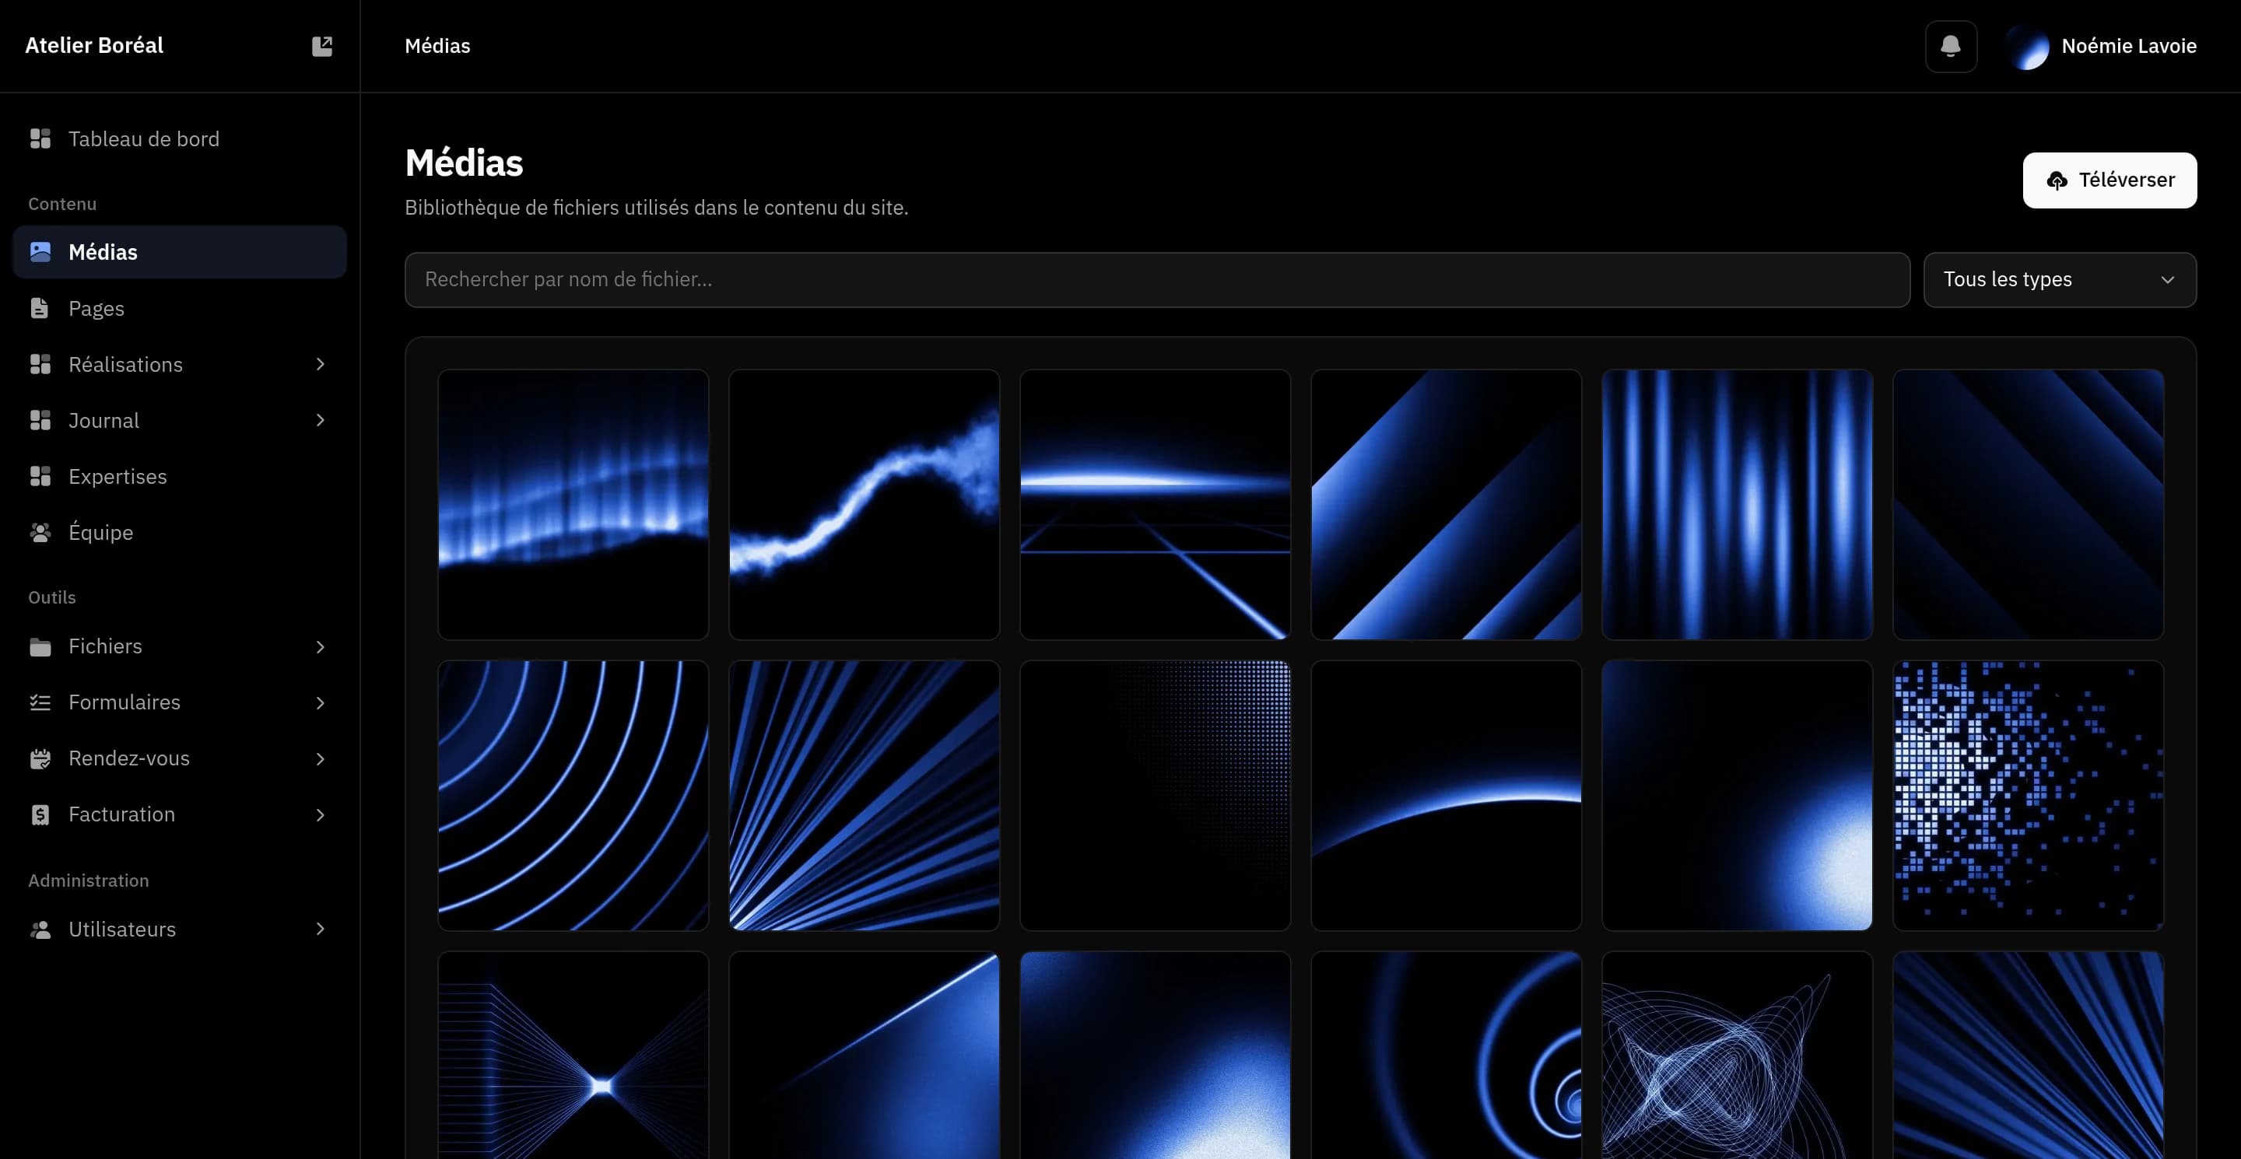Select the horizon grid perspective thumbnail
This screenshot has height=1159, width=2241.
point(1156,504)
